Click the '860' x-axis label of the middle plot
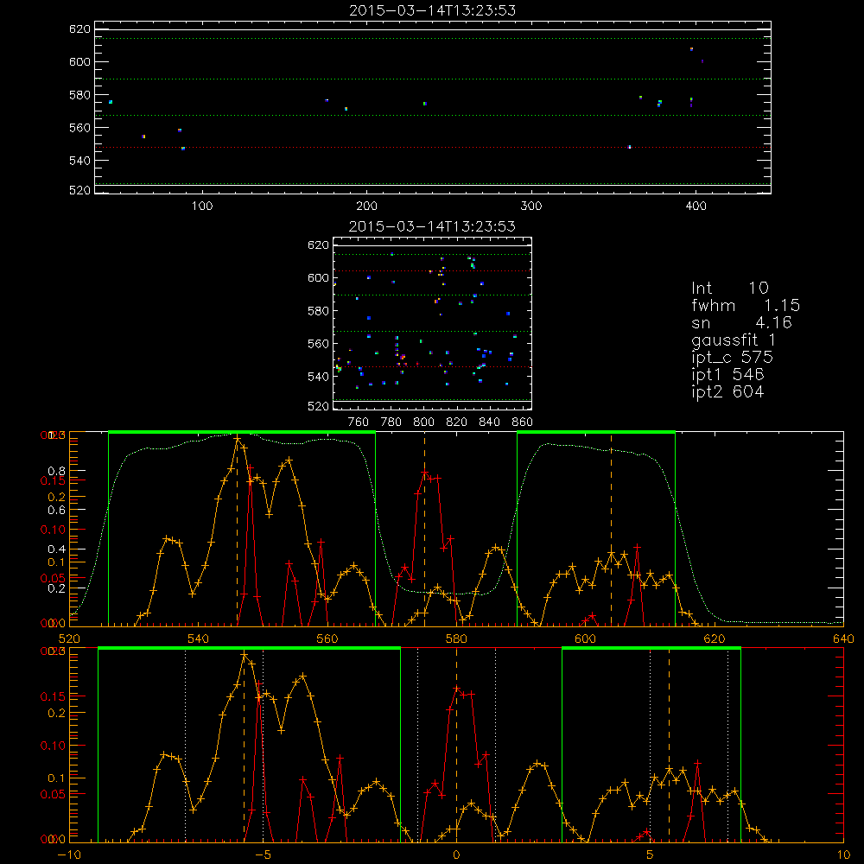Viewport: 864px width, 864px height. tap(523, 422)
